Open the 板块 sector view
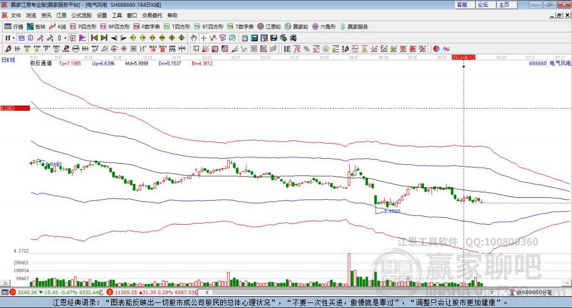 point(36,27)
